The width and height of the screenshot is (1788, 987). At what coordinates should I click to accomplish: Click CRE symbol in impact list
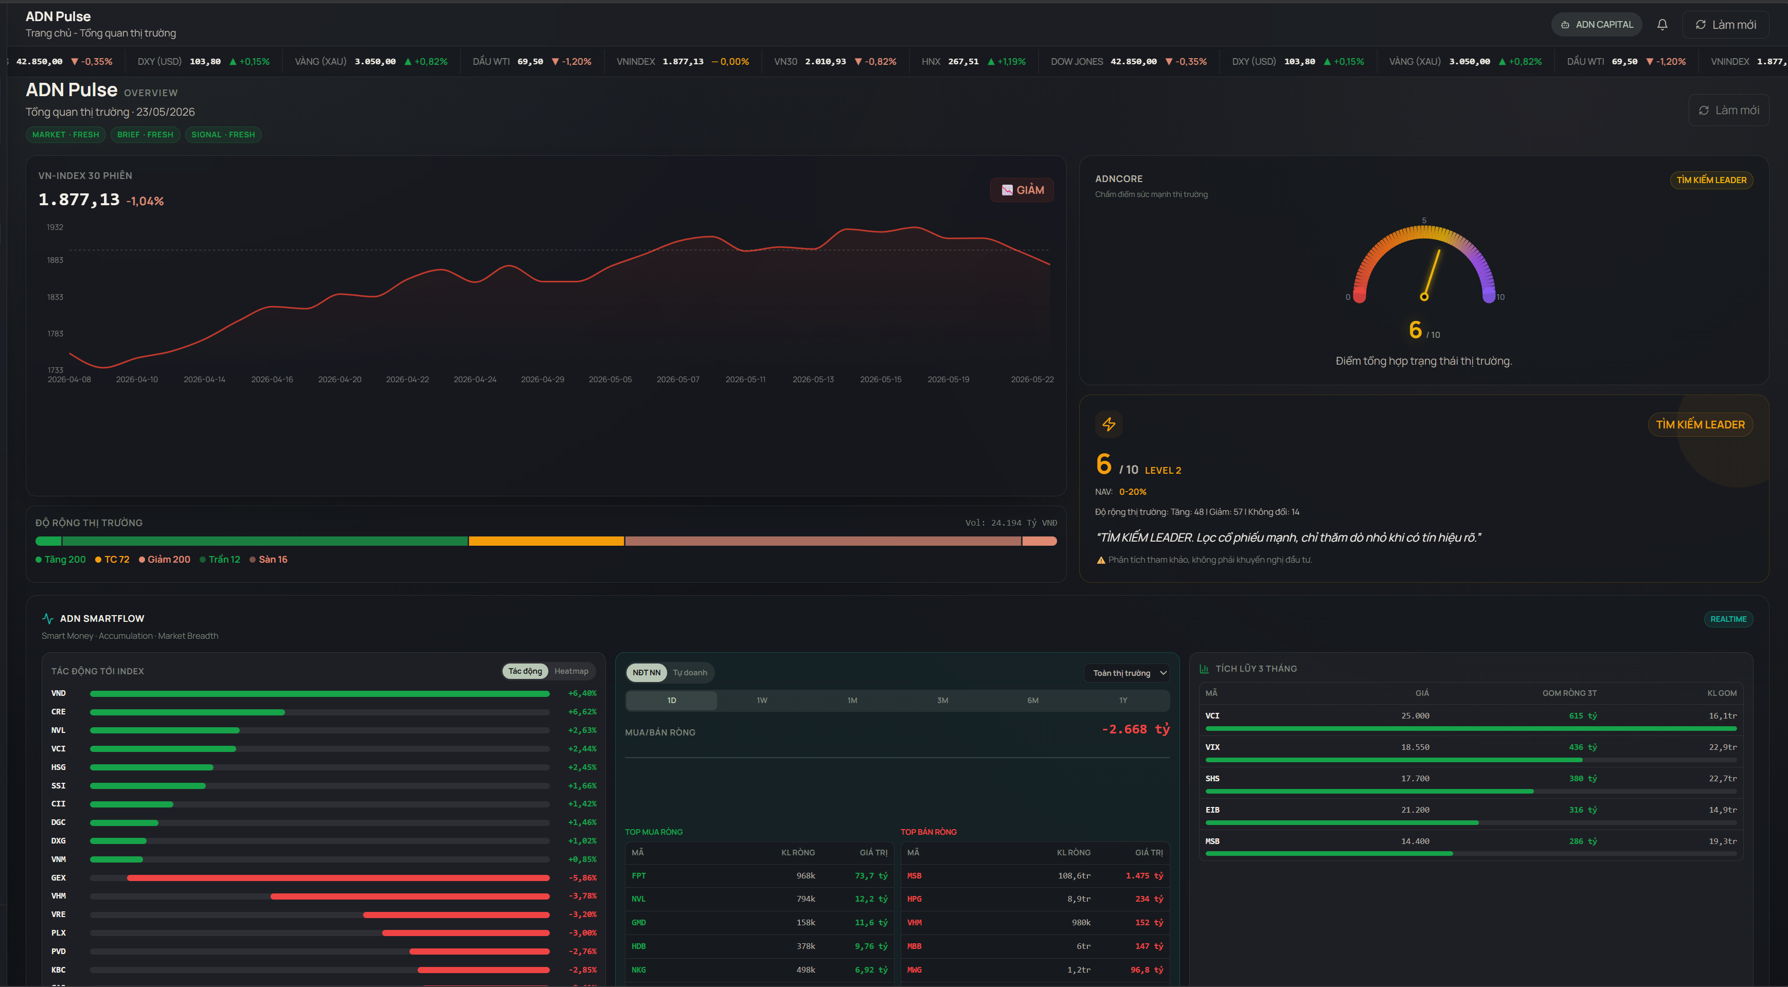pyautogui.click(x=58, y=711)
